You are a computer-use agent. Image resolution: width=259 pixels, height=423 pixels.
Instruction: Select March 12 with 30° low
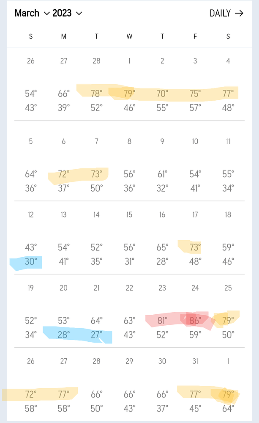(x=31, y=239)
